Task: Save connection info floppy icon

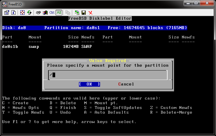Action: coord(84,13)
